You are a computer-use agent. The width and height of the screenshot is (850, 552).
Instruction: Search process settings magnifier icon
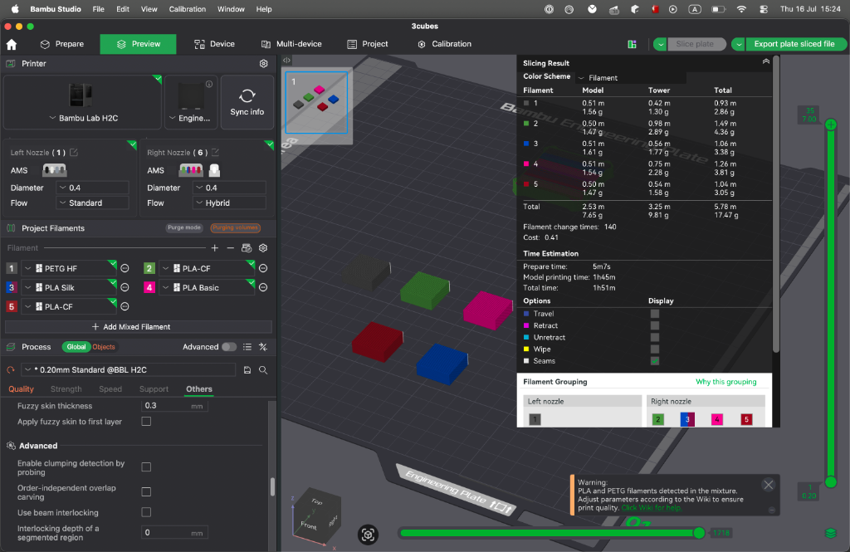click(x=263, y=370)
